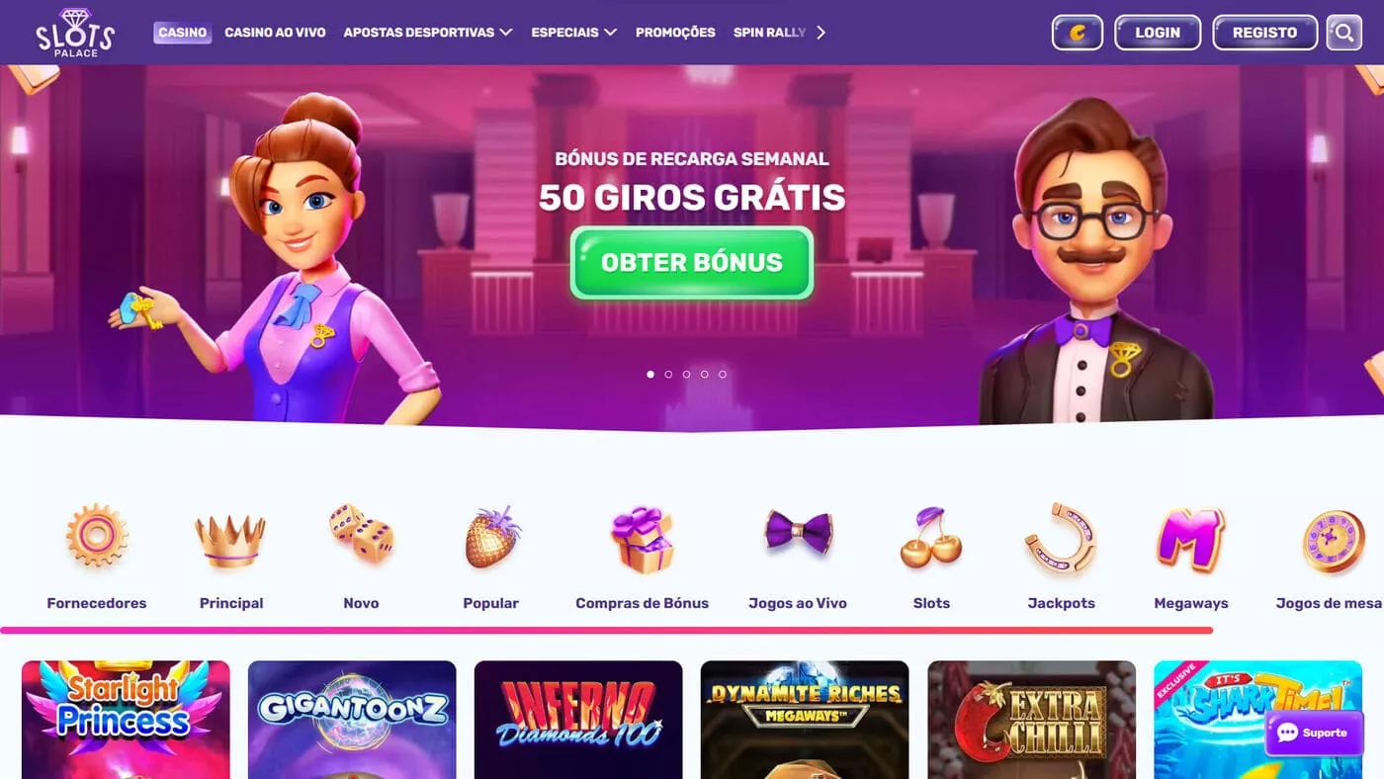Image resolution: width=1384 pixels, height=779 pixels.
Task: Click the Registo button
Action: pyautogui.click(x=1264, y=33)
